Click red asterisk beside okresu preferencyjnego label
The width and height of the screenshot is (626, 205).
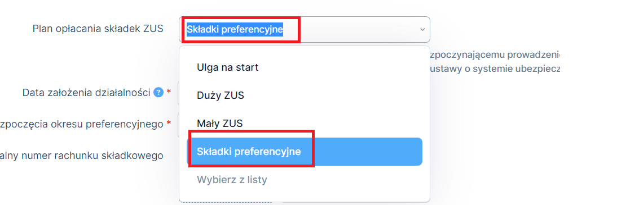[x=169, y=123]
